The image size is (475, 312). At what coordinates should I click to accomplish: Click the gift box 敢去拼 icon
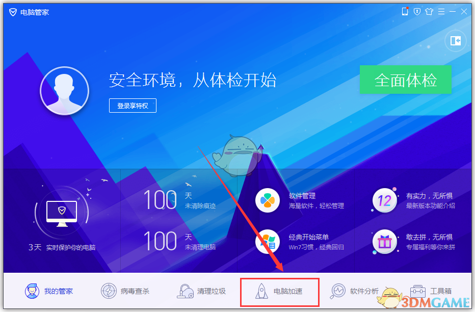(x=384, y=242)
